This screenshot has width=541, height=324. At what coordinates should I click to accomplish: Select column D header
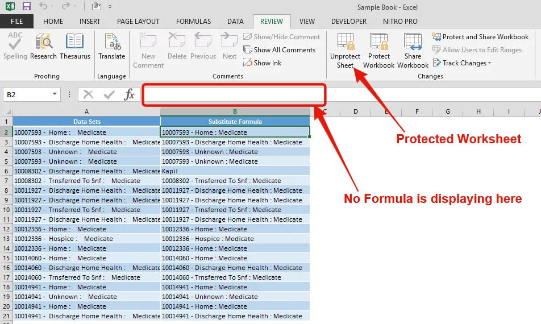355,111
